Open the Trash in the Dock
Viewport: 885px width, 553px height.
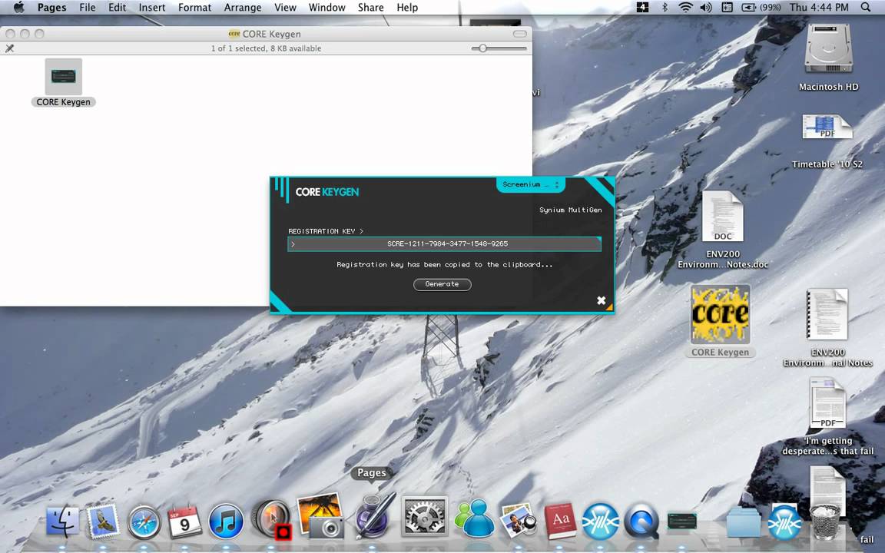(824, 522)
